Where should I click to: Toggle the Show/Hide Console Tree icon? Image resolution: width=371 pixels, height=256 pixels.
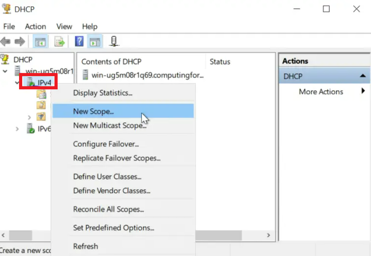(x=40, y=42)
